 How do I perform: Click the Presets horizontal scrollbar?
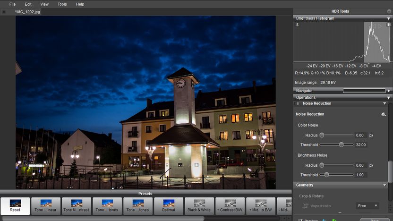point(103,219)
